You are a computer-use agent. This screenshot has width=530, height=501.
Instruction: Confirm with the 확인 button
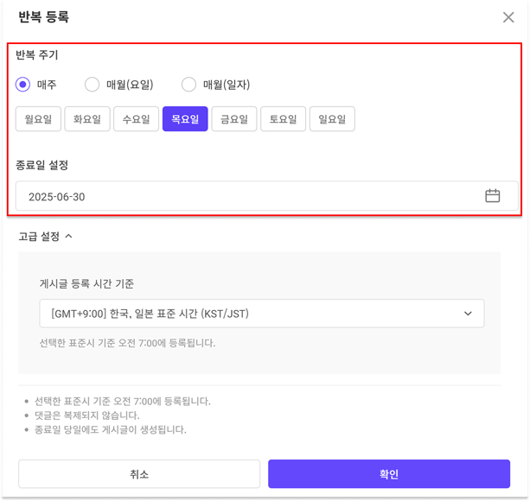(388, 474)
